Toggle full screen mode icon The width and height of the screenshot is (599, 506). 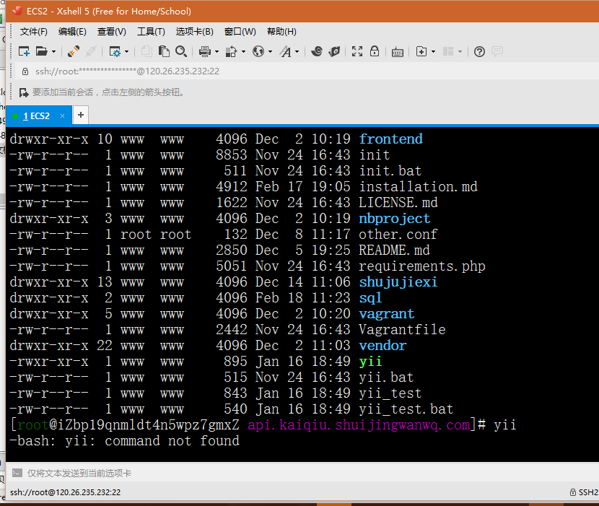tap(357, 51)
